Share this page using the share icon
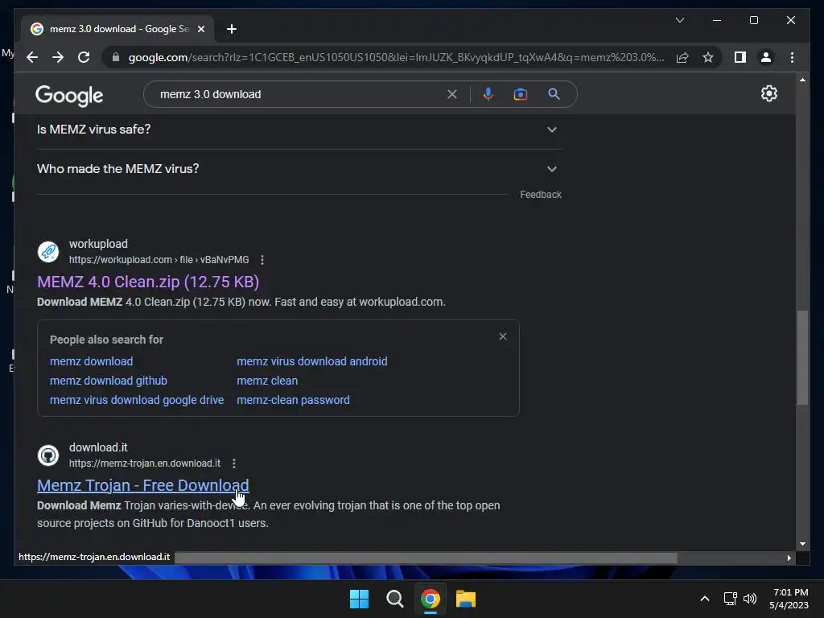Screen dimensions: 824x618 [682, 57]
